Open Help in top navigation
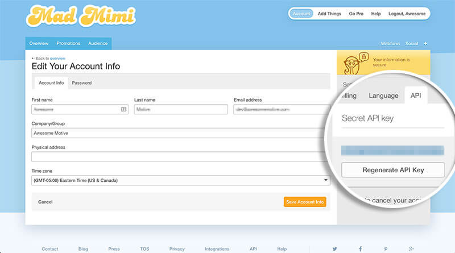The image size is (455, 253). (376, 14)
